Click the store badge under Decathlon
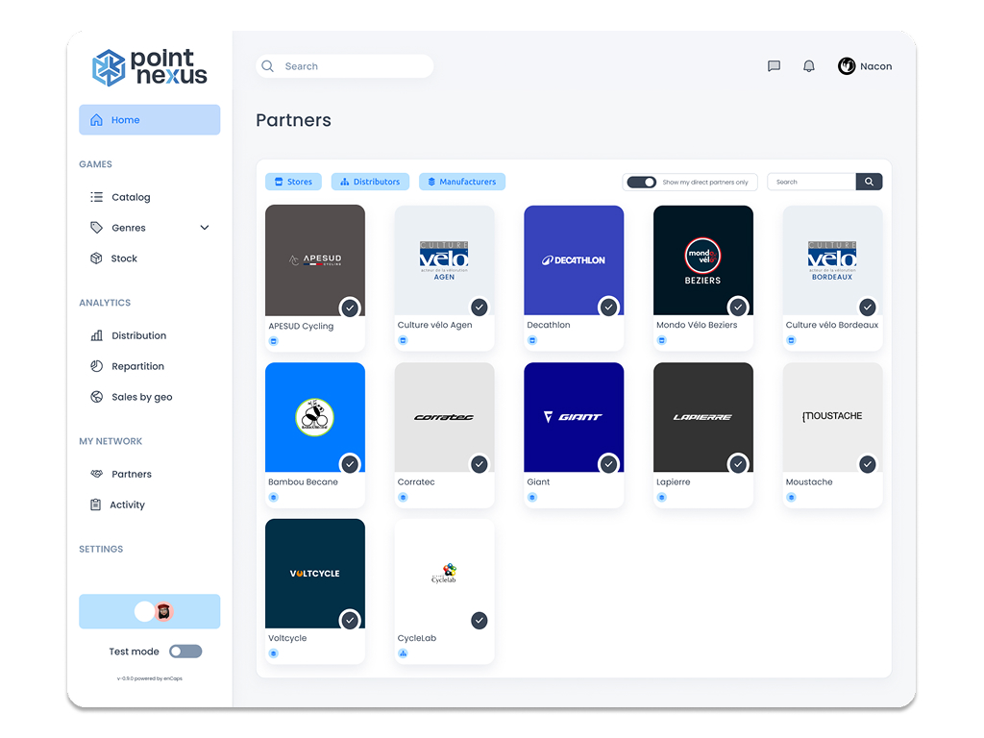The height and width of the screenshot is (738, 984). (x=532, y=340)
